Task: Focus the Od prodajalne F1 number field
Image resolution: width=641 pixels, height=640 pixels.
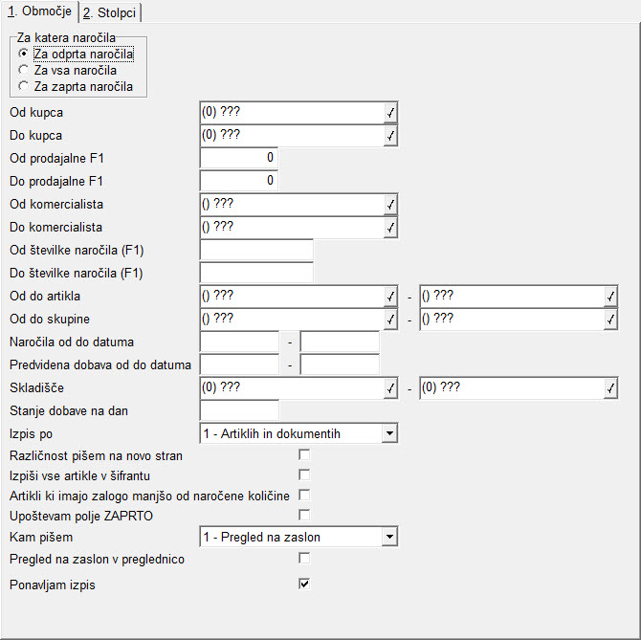Action: 239,158
